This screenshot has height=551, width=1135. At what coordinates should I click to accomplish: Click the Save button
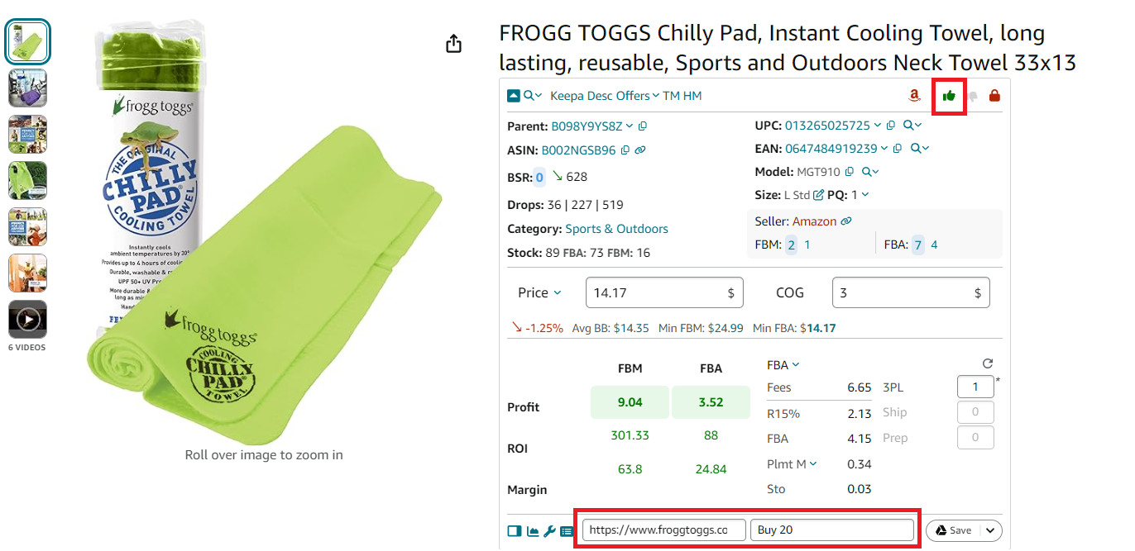(x=957, y=530)
